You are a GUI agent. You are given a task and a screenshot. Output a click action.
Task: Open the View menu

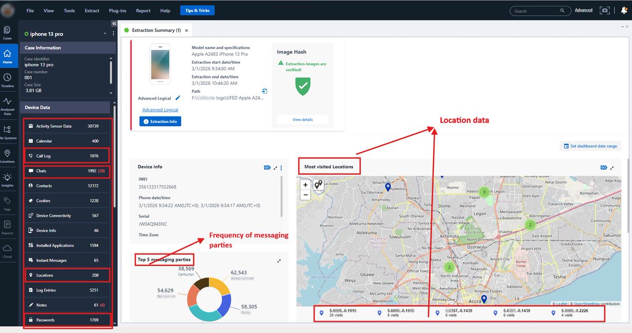click(48, 11)
